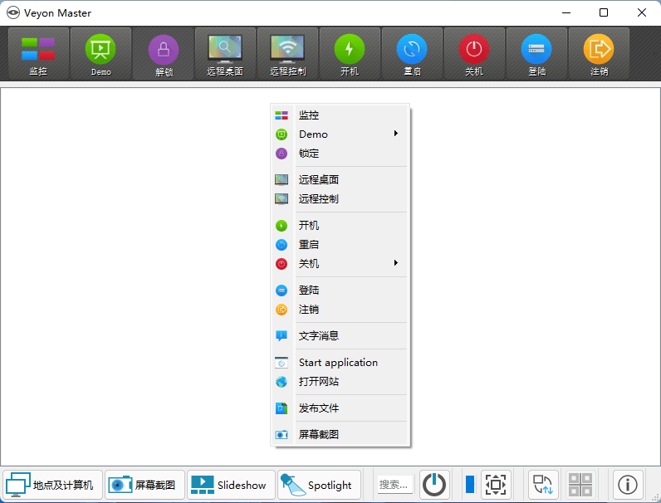Click the red 关机 shutdown toolbar icon
The height and width of the screenshot is (503, 661).
474,55
